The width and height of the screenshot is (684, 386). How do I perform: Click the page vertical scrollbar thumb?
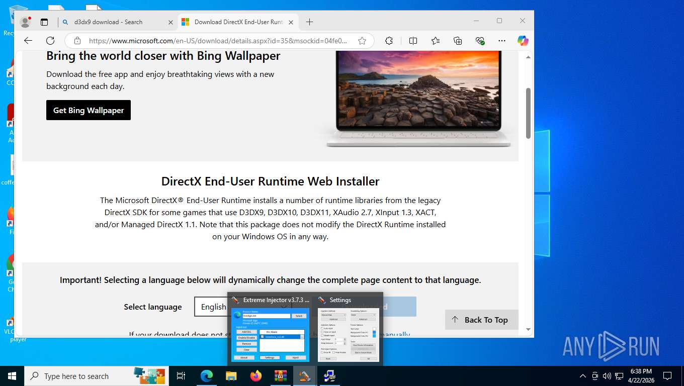click(528, 113)
